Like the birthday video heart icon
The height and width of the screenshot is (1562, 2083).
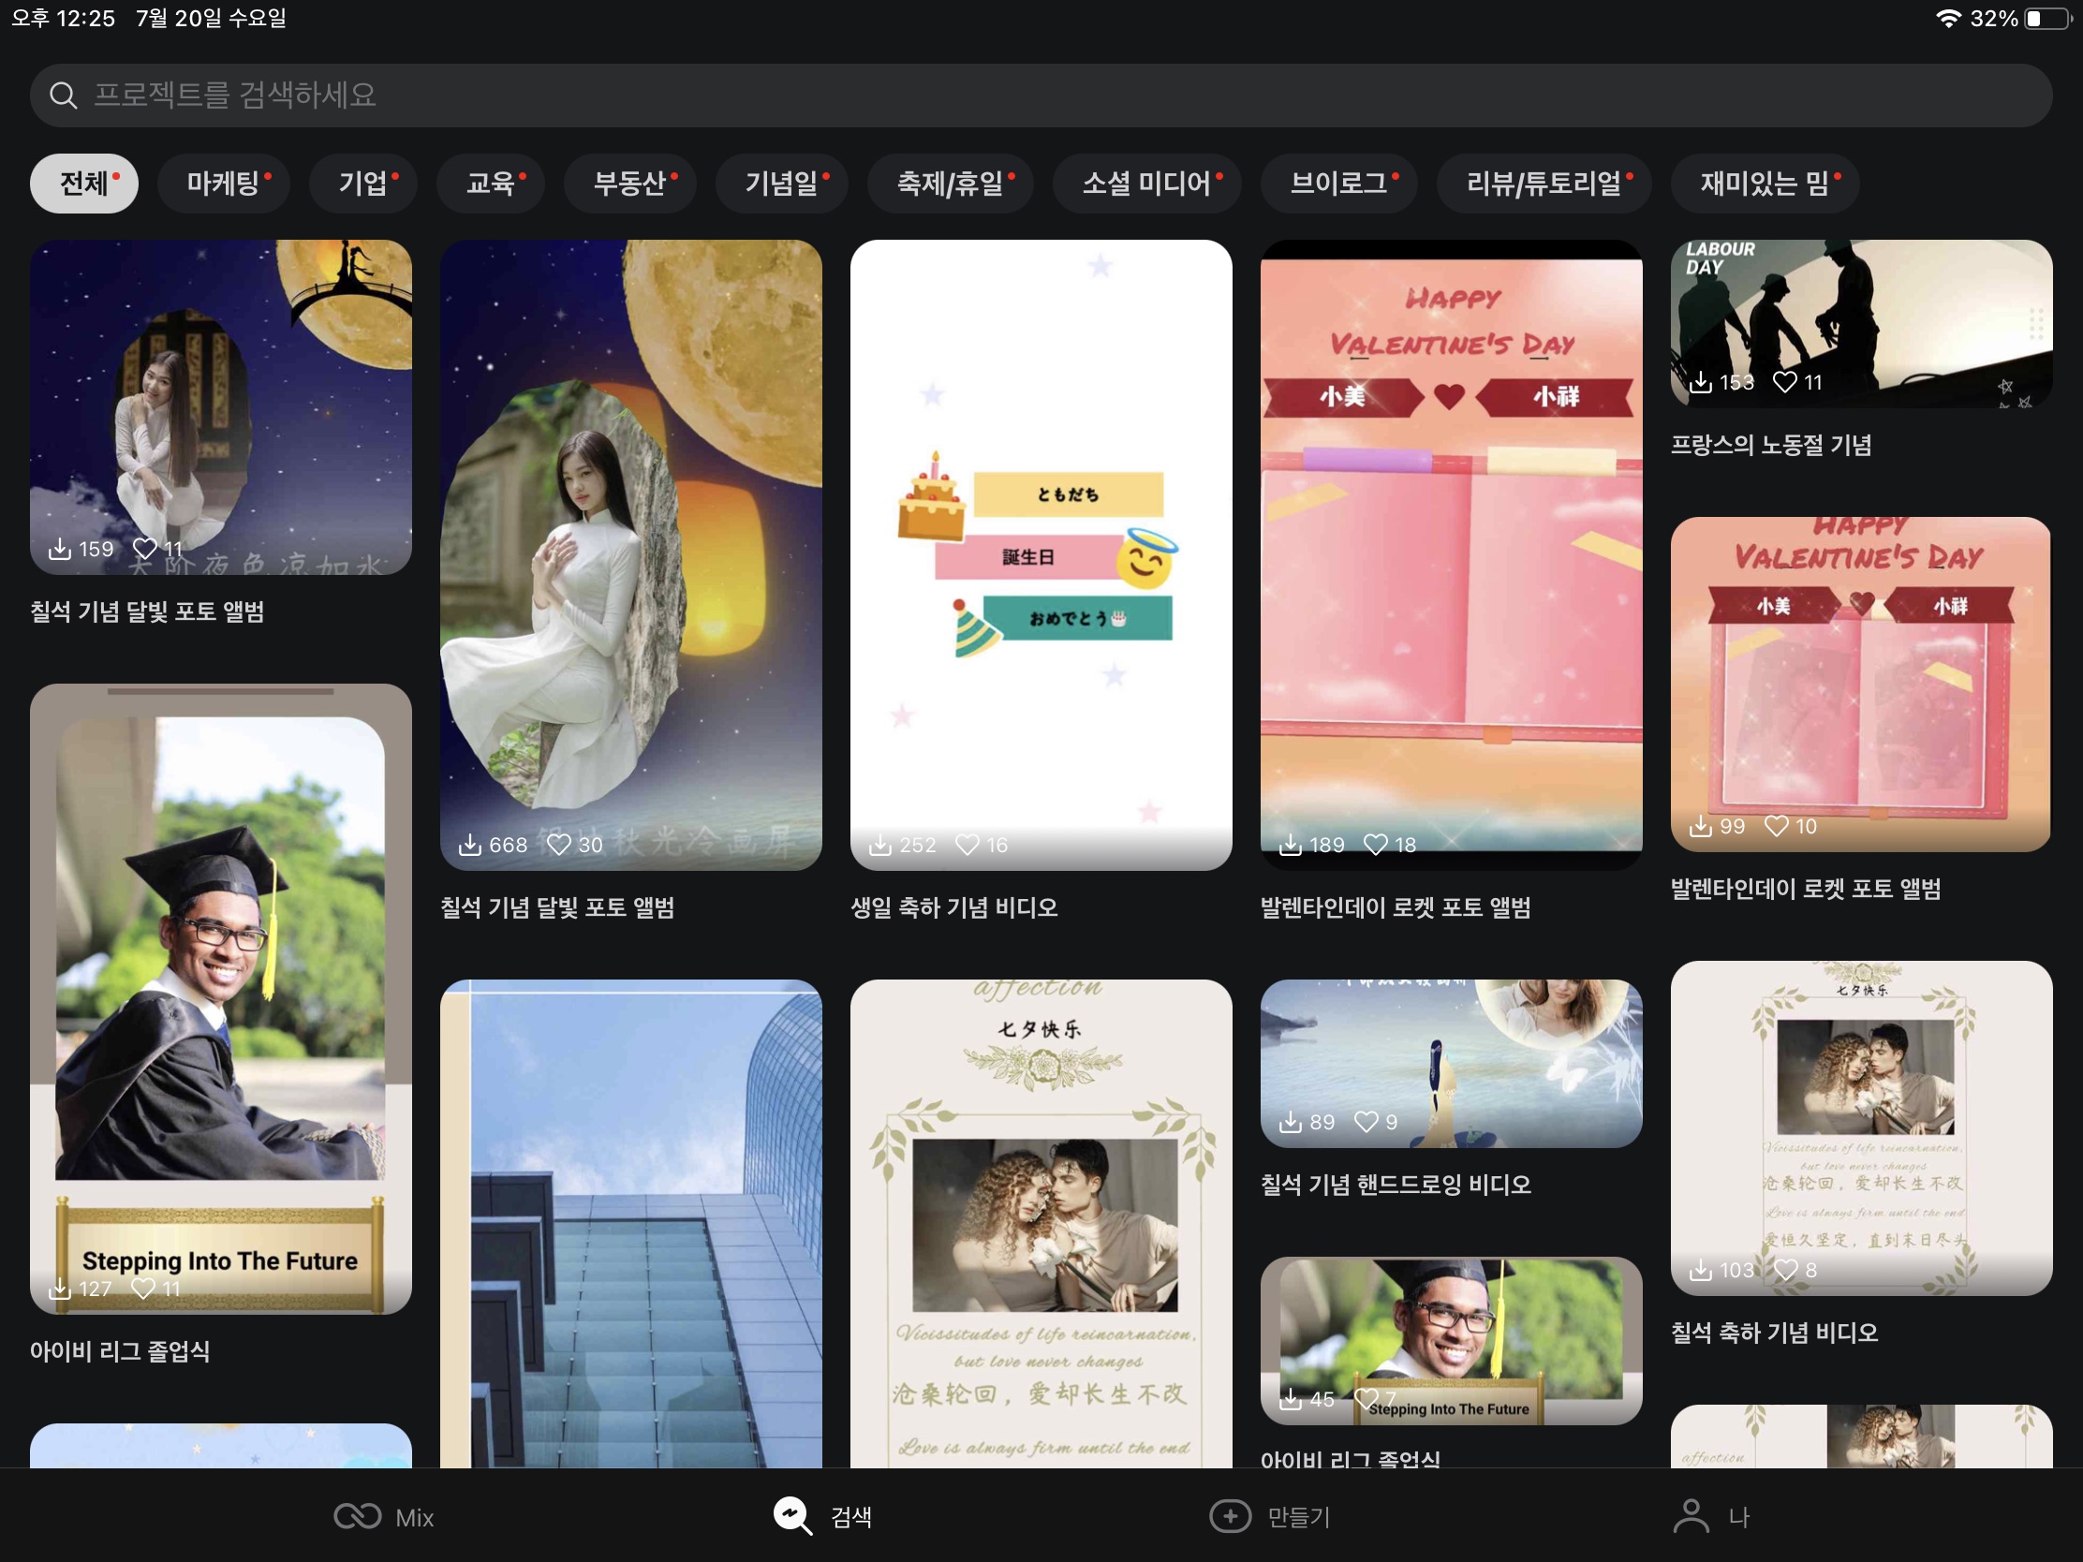pyautogui.click(x=968, y=845)
